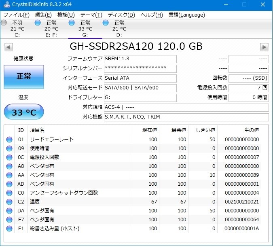This screenshot has height=248, width=273.
Task: Click status orb for ID C2 row
Action: pos(9,202)
